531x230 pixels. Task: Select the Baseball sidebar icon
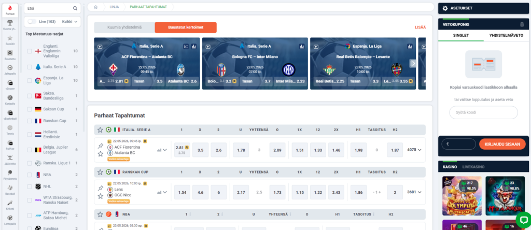coord(10,188)
